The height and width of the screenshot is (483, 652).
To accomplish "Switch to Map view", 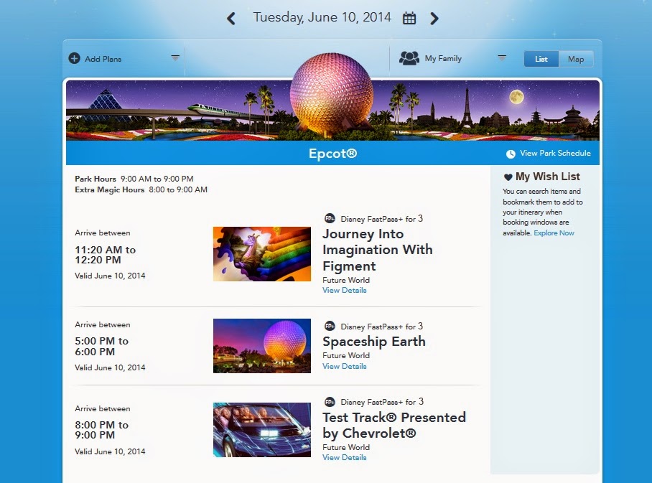I will point(576,59).
